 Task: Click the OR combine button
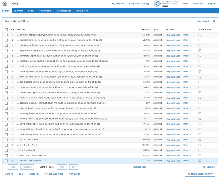74,167
